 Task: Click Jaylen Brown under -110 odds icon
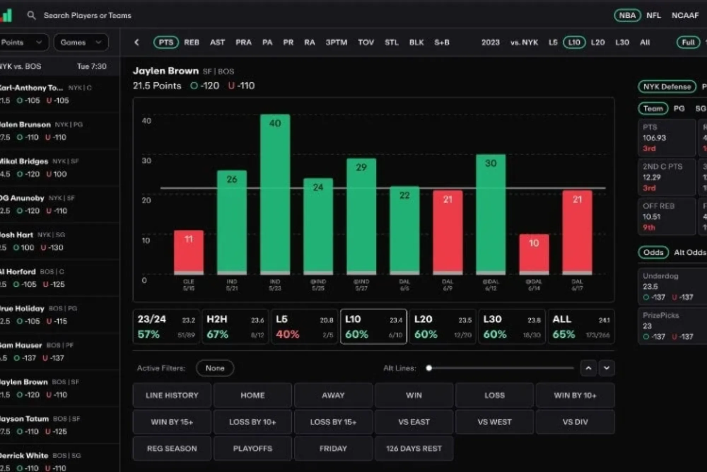(x=231, y=86)
